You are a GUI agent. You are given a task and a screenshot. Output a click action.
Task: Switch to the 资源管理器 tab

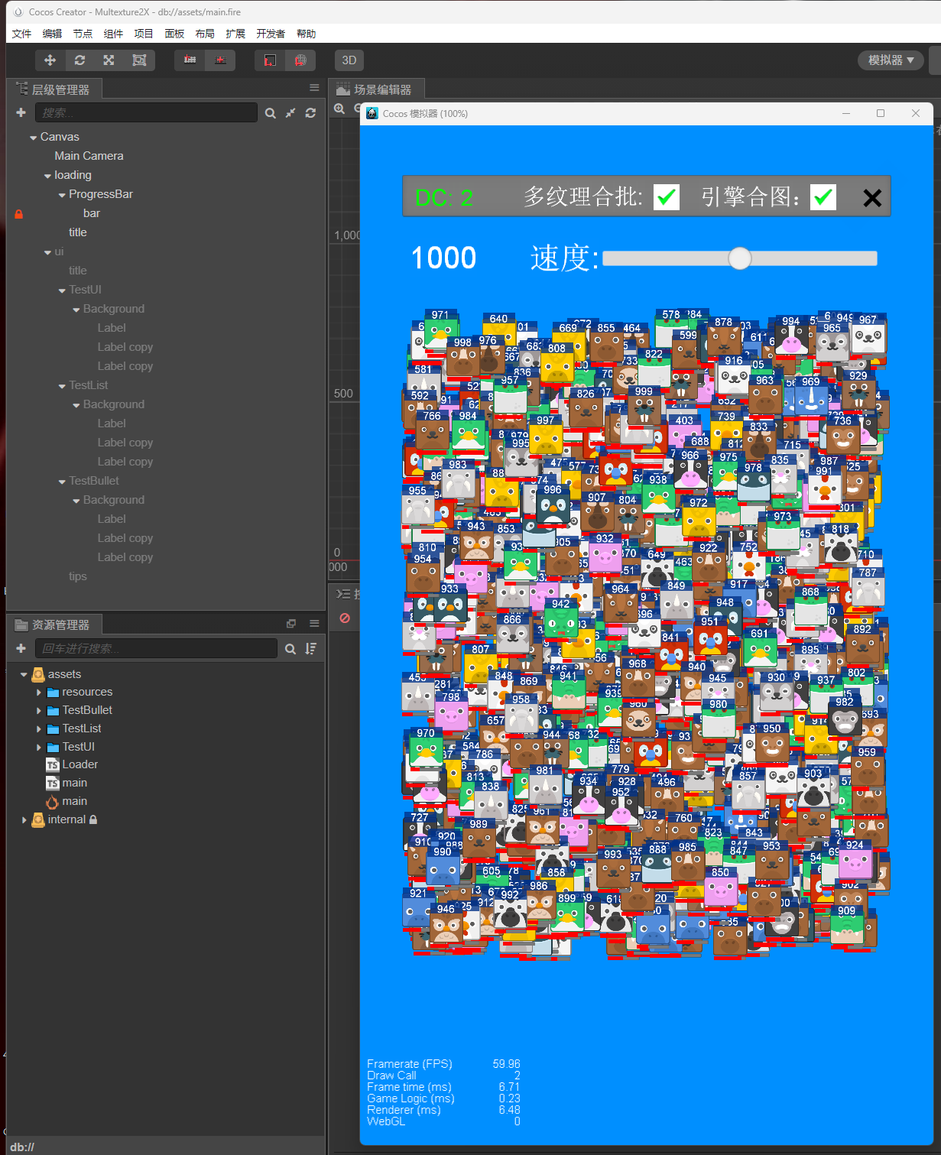[54, 625]
